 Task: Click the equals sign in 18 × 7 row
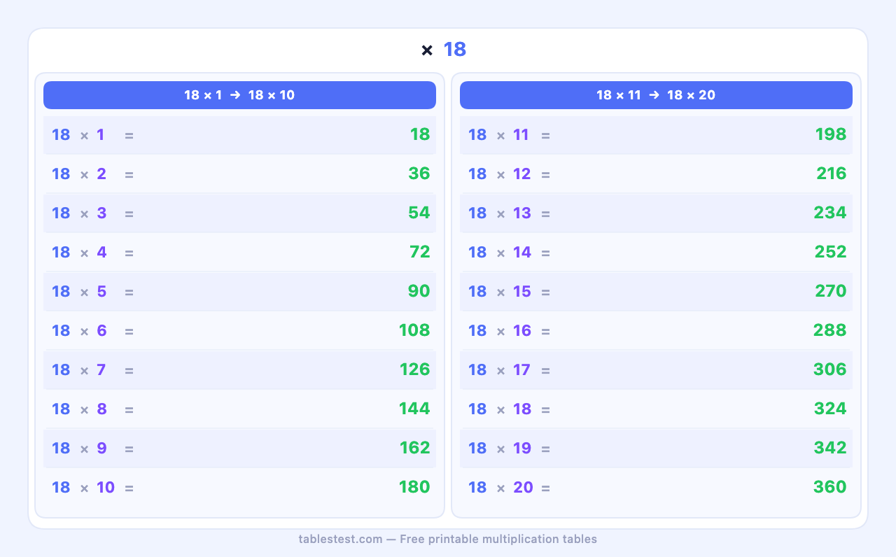point(129,370)
